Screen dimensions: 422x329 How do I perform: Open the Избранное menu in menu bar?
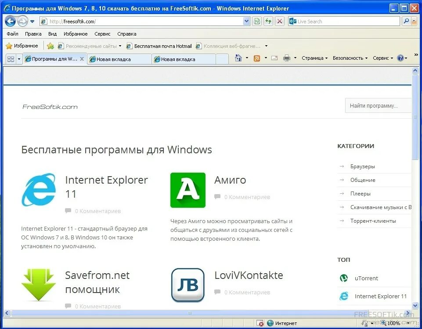[x=76, y=34]
